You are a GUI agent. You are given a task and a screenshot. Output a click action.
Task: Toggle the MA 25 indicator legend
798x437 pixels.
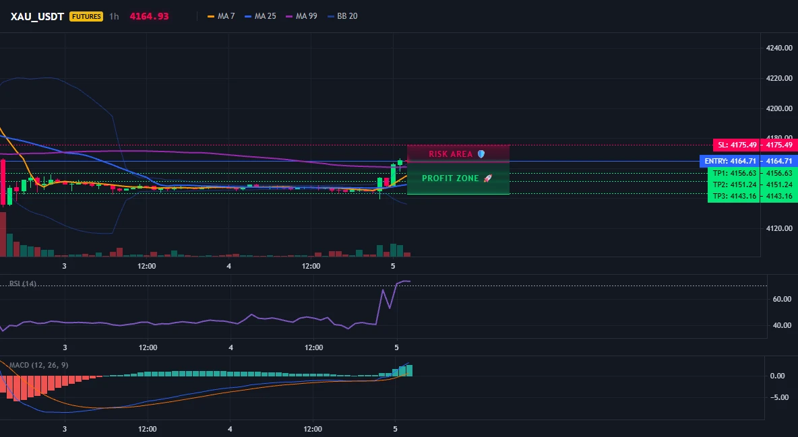[261, 16]
